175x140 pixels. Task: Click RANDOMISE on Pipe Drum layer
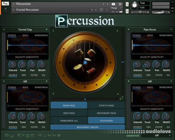click(166, 35)
